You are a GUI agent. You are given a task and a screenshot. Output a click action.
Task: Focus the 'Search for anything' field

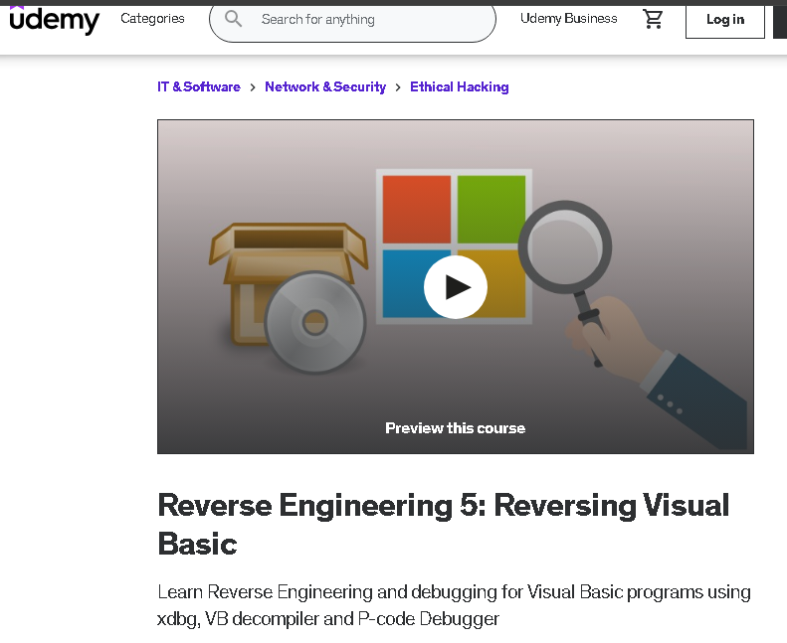[352, 20]
